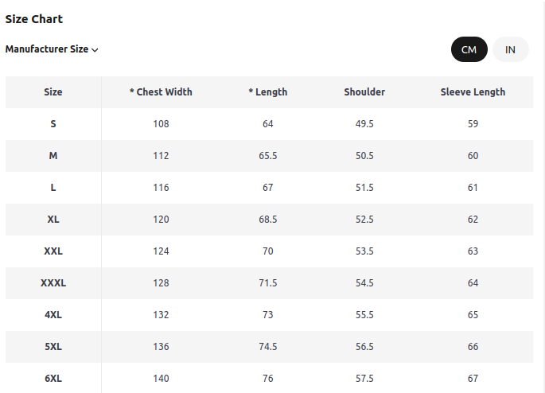Click the Chest Width column header
545x393 pixels.
tap(161, 92)
